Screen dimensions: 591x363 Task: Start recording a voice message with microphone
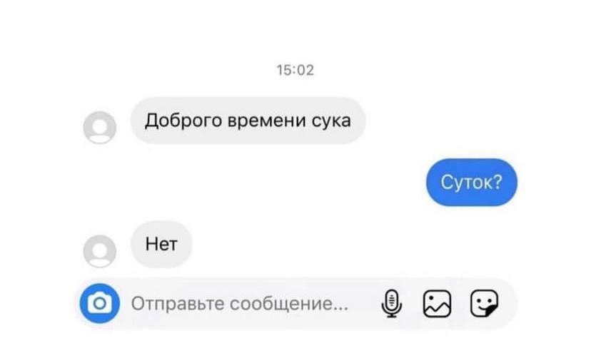click(x=392, y=304)
